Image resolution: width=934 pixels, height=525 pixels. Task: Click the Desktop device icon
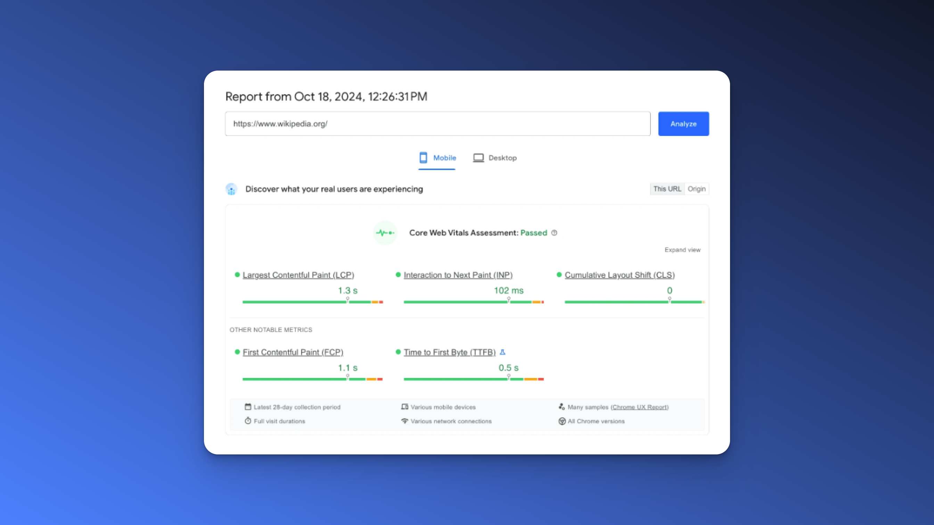point(478,157)
